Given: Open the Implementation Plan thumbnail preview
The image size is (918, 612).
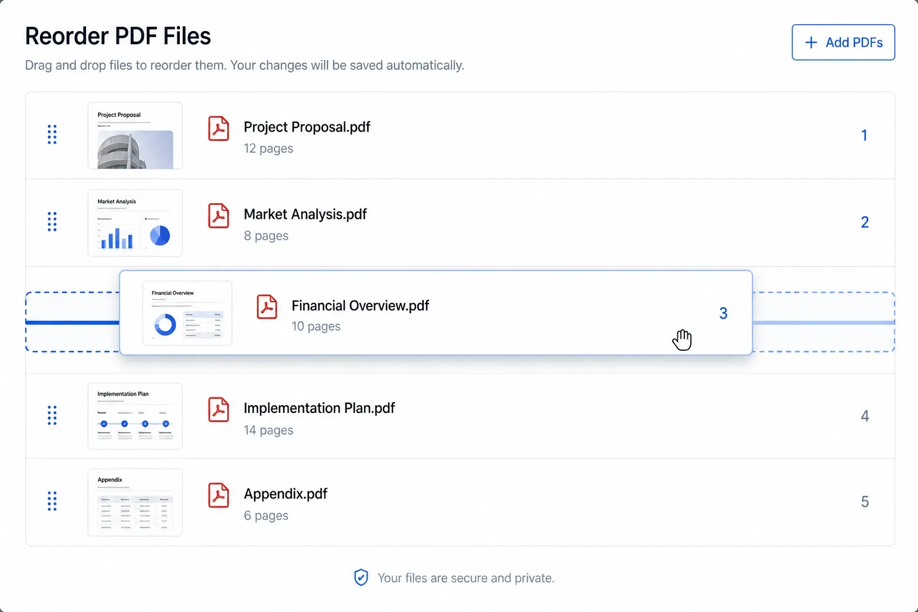Looking at the screenshot, I should point(135,416).
